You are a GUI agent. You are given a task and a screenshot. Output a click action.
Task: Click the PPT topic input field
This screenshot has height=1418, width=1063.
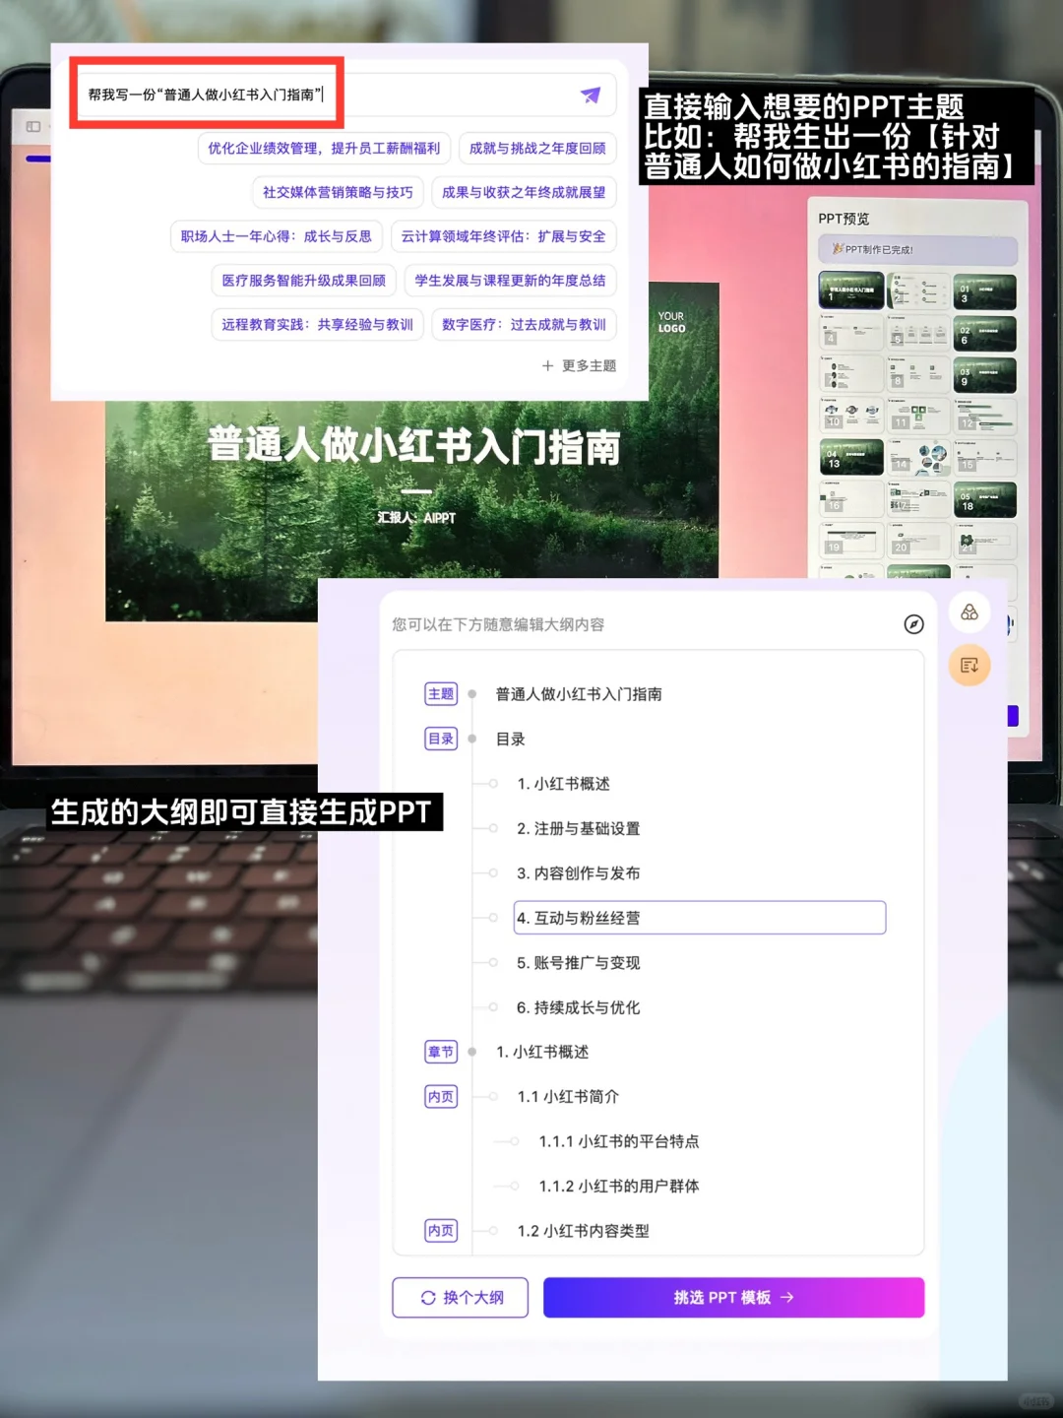[x=346, y=95]
